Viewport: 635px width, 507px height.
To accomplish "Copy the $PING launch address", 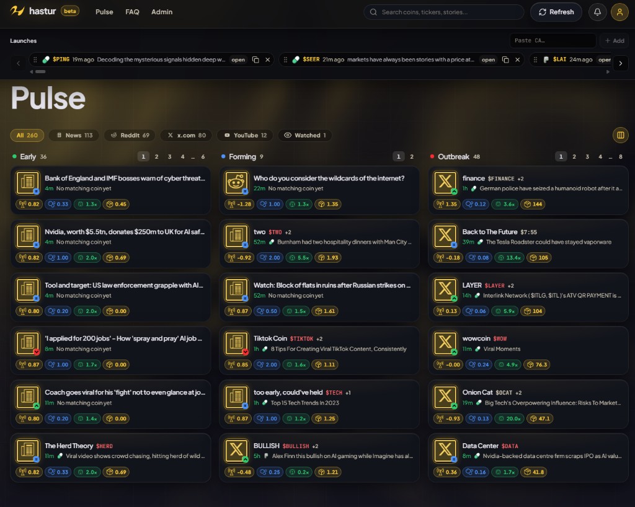I will [x=255, y=60].
